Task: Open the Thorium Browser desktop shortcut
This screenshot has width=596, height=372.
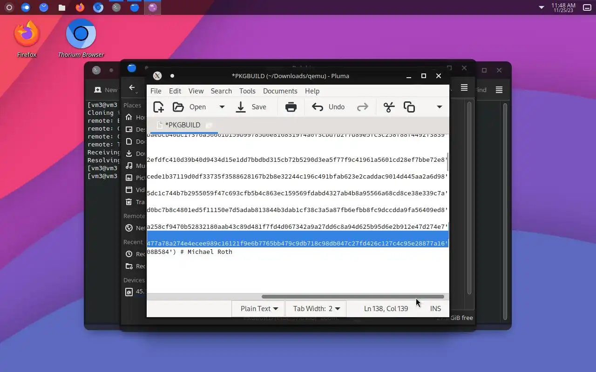Action: [81, 39]
